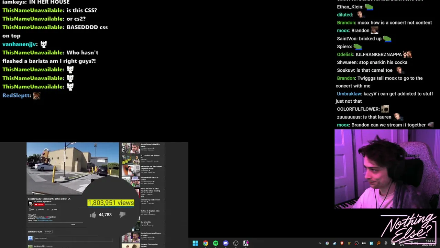Screen dimensions: 440x248
Task: Click the streamer webcam feed
Action: point(387,169)
